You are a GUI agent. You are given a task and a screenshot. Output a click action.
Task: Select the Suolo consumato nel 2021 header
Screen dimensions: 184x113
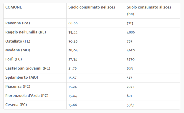[92, 7]
